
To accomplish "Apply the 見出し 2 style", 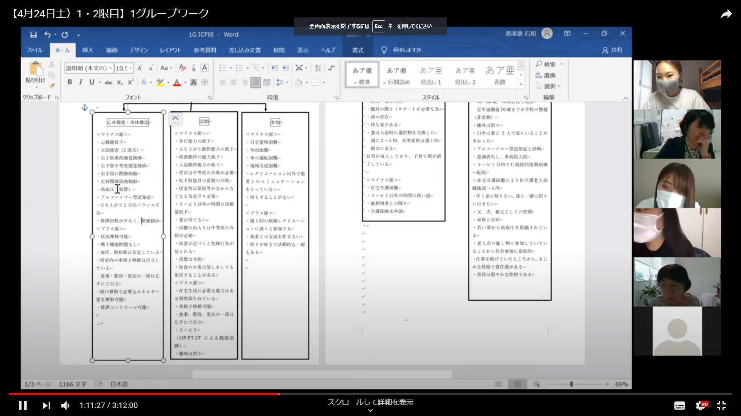I will pyautogui.click(x=465, y=75).
